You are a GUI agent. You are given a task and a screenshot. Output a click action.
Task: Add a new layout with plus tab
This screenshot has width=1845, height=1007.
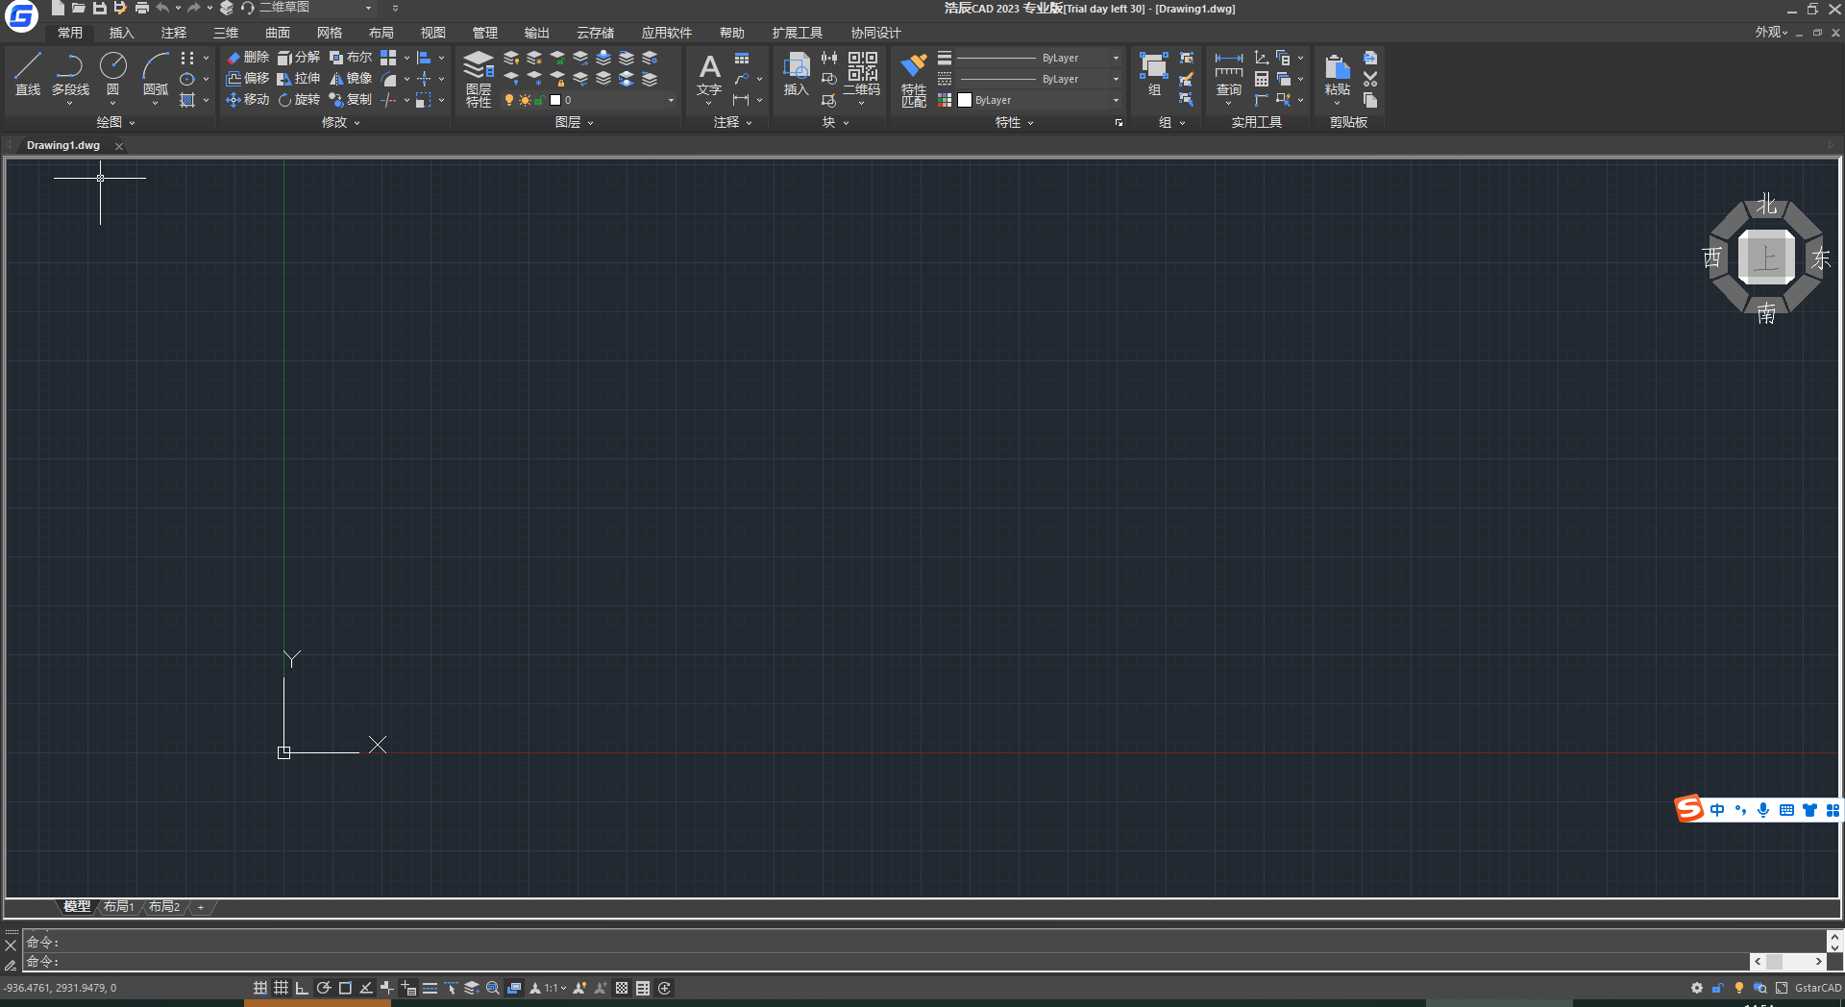(x=201, y=907)
